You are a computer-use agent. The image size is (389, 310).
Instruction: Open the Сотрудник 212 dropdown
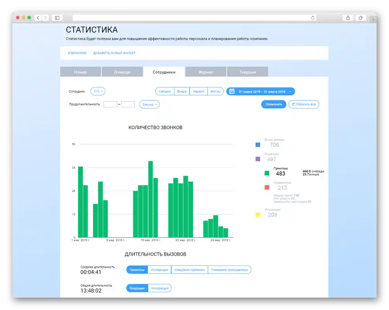point(98,91)
